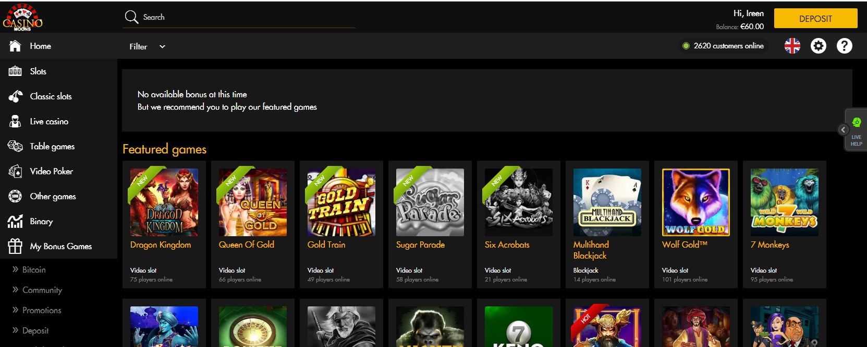This screenshot has height=347, width=867.
Task: Launch the Dragon Kingdom thumbnail
Action: [x=164, y=202]
